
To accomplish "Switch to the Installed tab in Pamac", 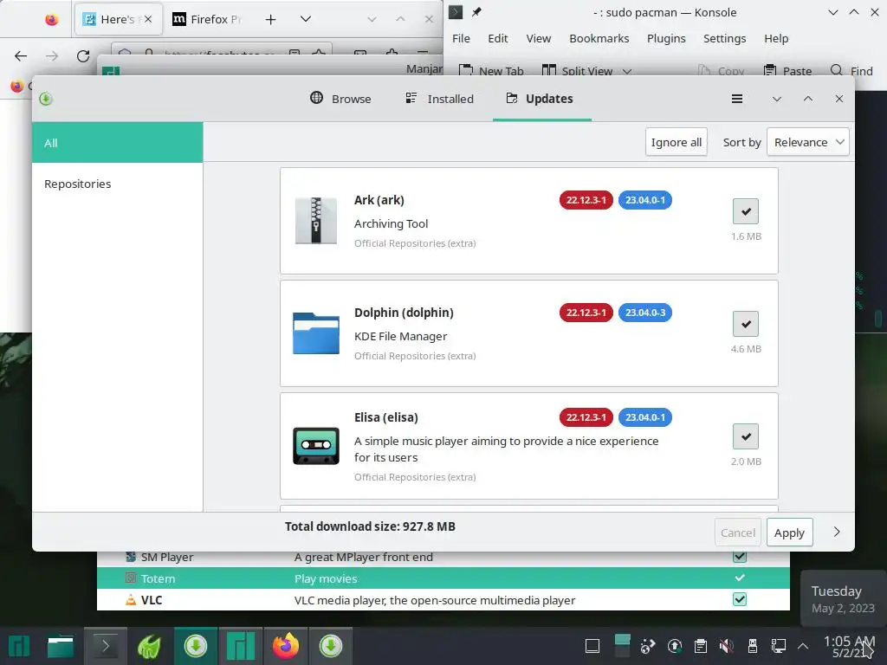I will [x=439, y=99].
